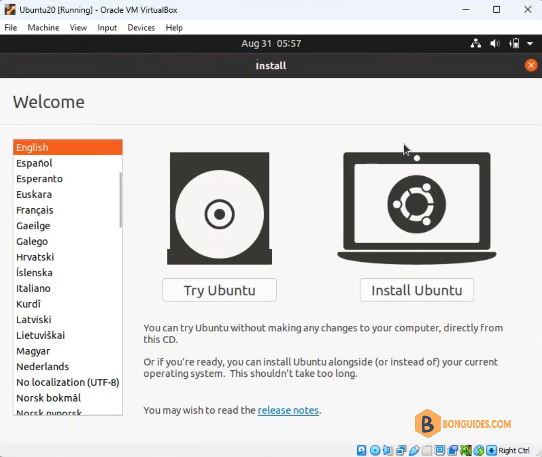Select Nederlands in the language list
Viewport: 542px width, 457px height.
[68, 367]
